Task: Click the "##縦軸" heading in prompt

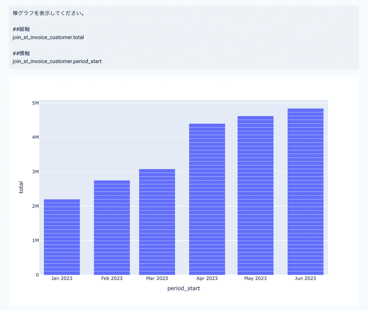Action: [x=21, y=29]
